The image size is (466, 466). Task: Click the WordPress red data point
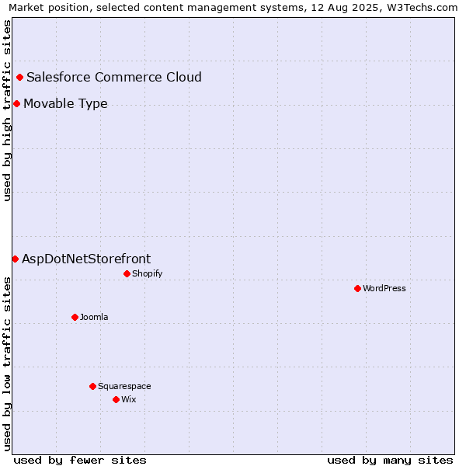tap(357, 288)
